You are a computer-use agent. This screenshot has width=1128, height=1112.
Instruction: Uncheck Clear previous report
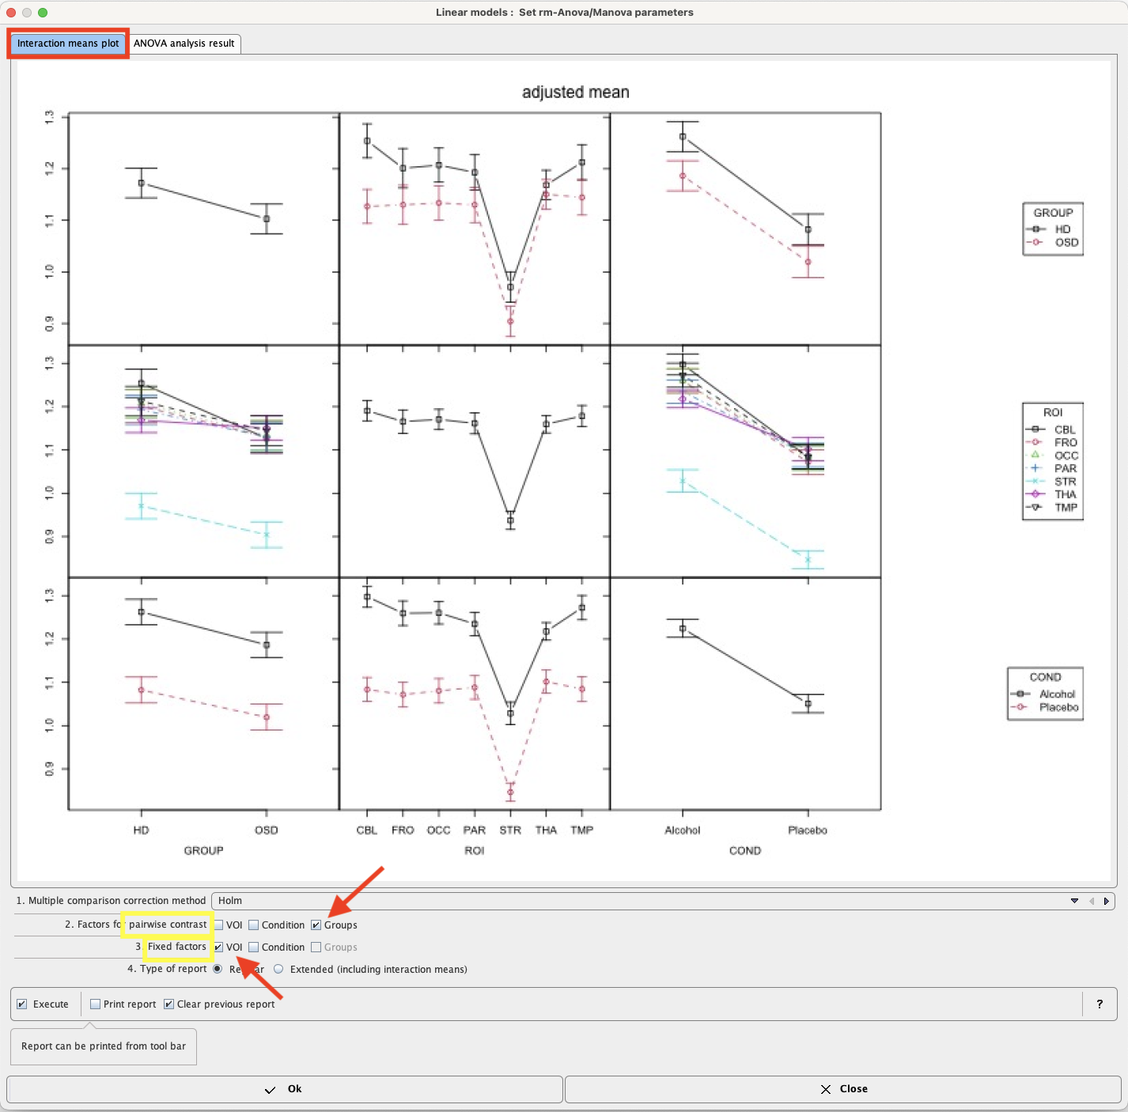tap(169, 1004)
